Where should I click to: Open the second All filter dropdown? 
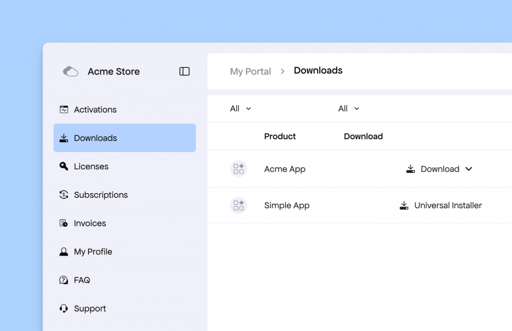[x=348, y=108]
